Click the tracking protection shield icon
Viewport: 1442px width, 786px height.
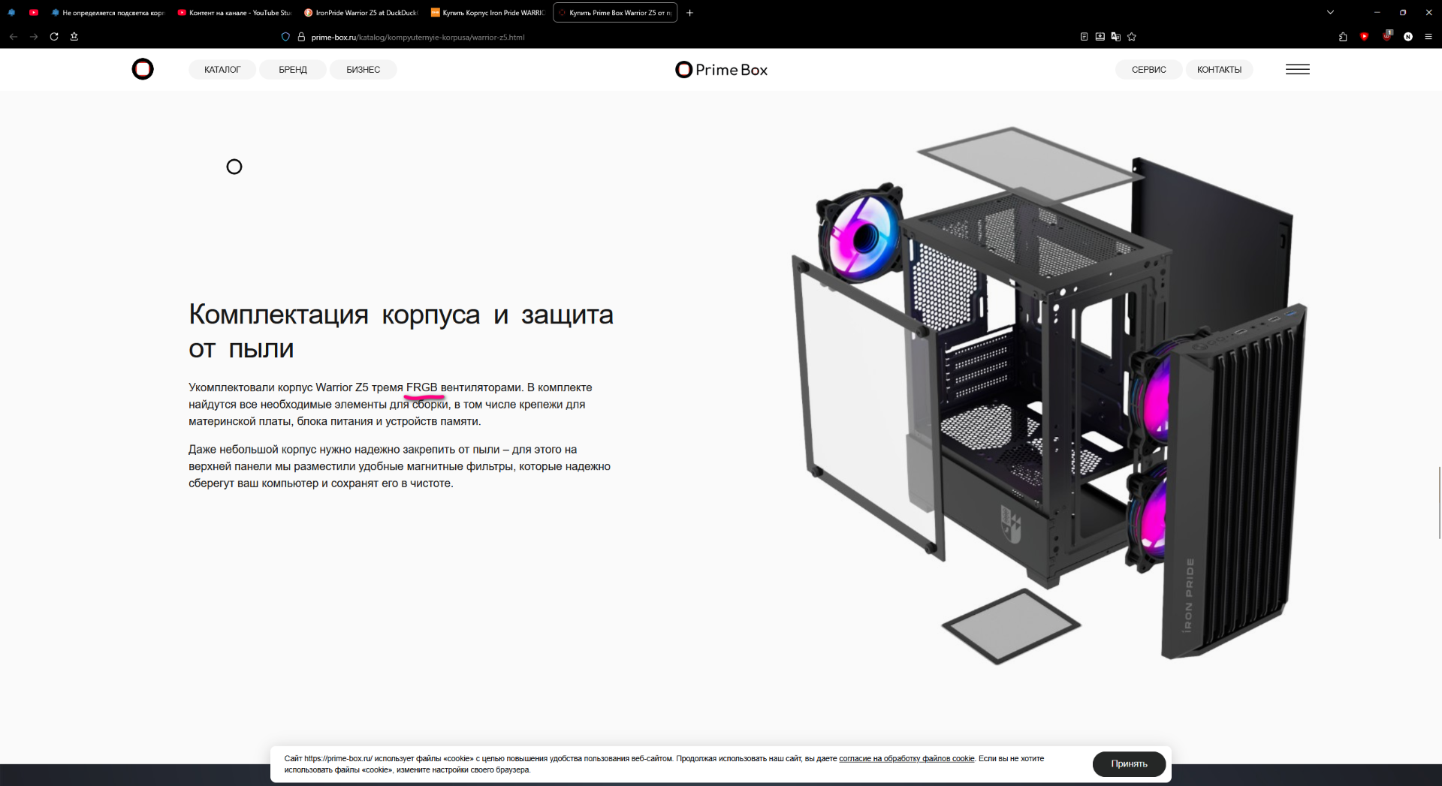(x=285, y=36)
